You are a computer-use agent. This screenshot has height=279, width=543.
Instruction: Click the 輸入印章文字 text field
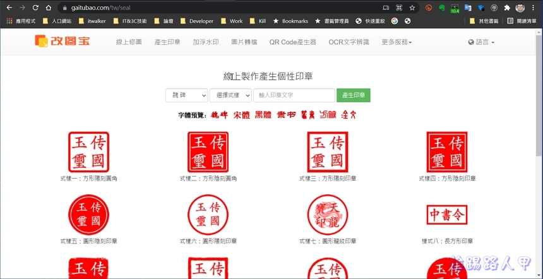pyautogui.click(x=294, y=95)
